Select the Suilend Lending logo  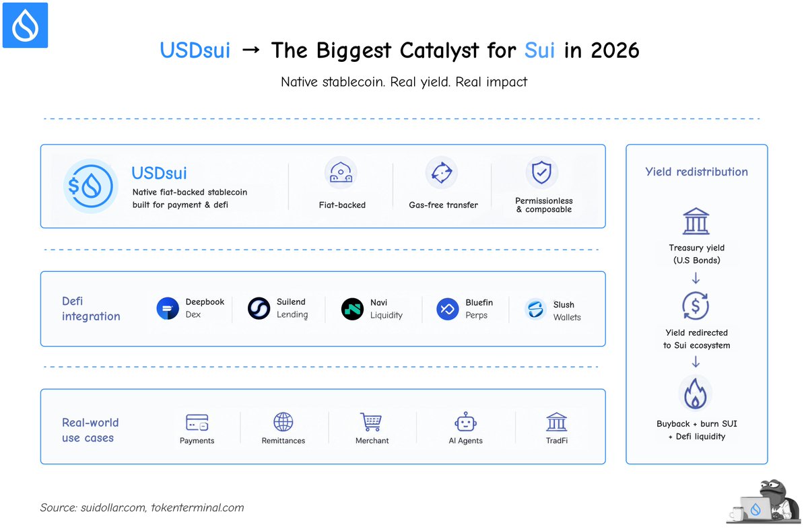coord(259,308)
